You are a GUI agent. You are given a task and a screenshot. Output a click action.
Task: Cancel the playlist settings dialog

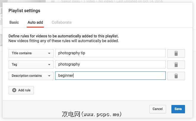[157, 109]
